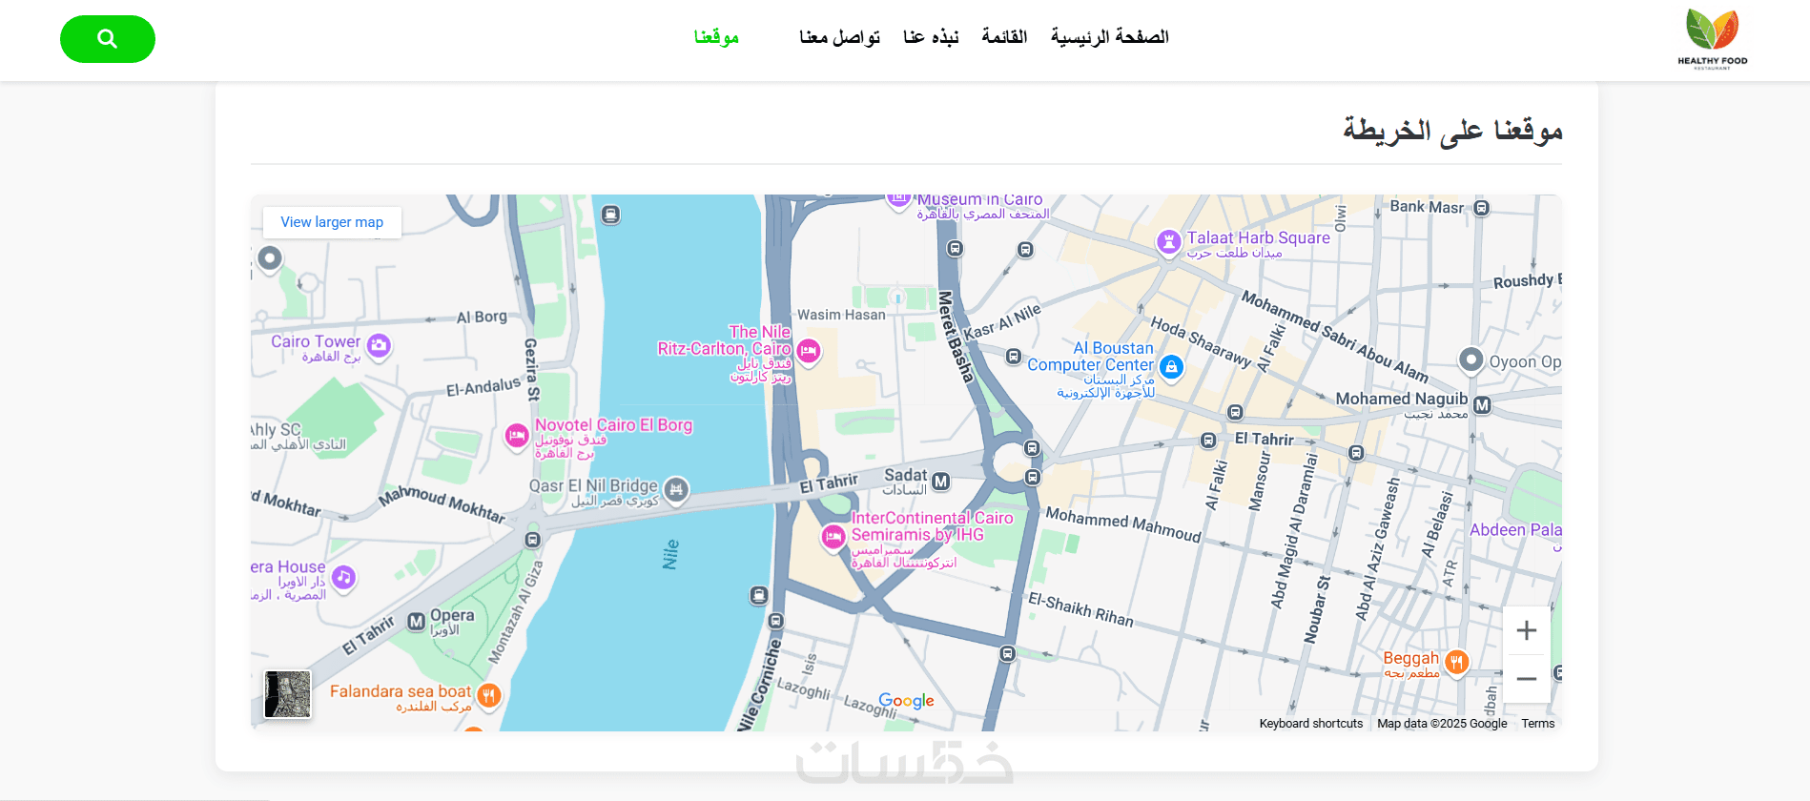Image resolution: width=1810 pixels, height=801 pixels.
Task: Click View larger map link
Action: pyautogui.click(x=332, y=222)
